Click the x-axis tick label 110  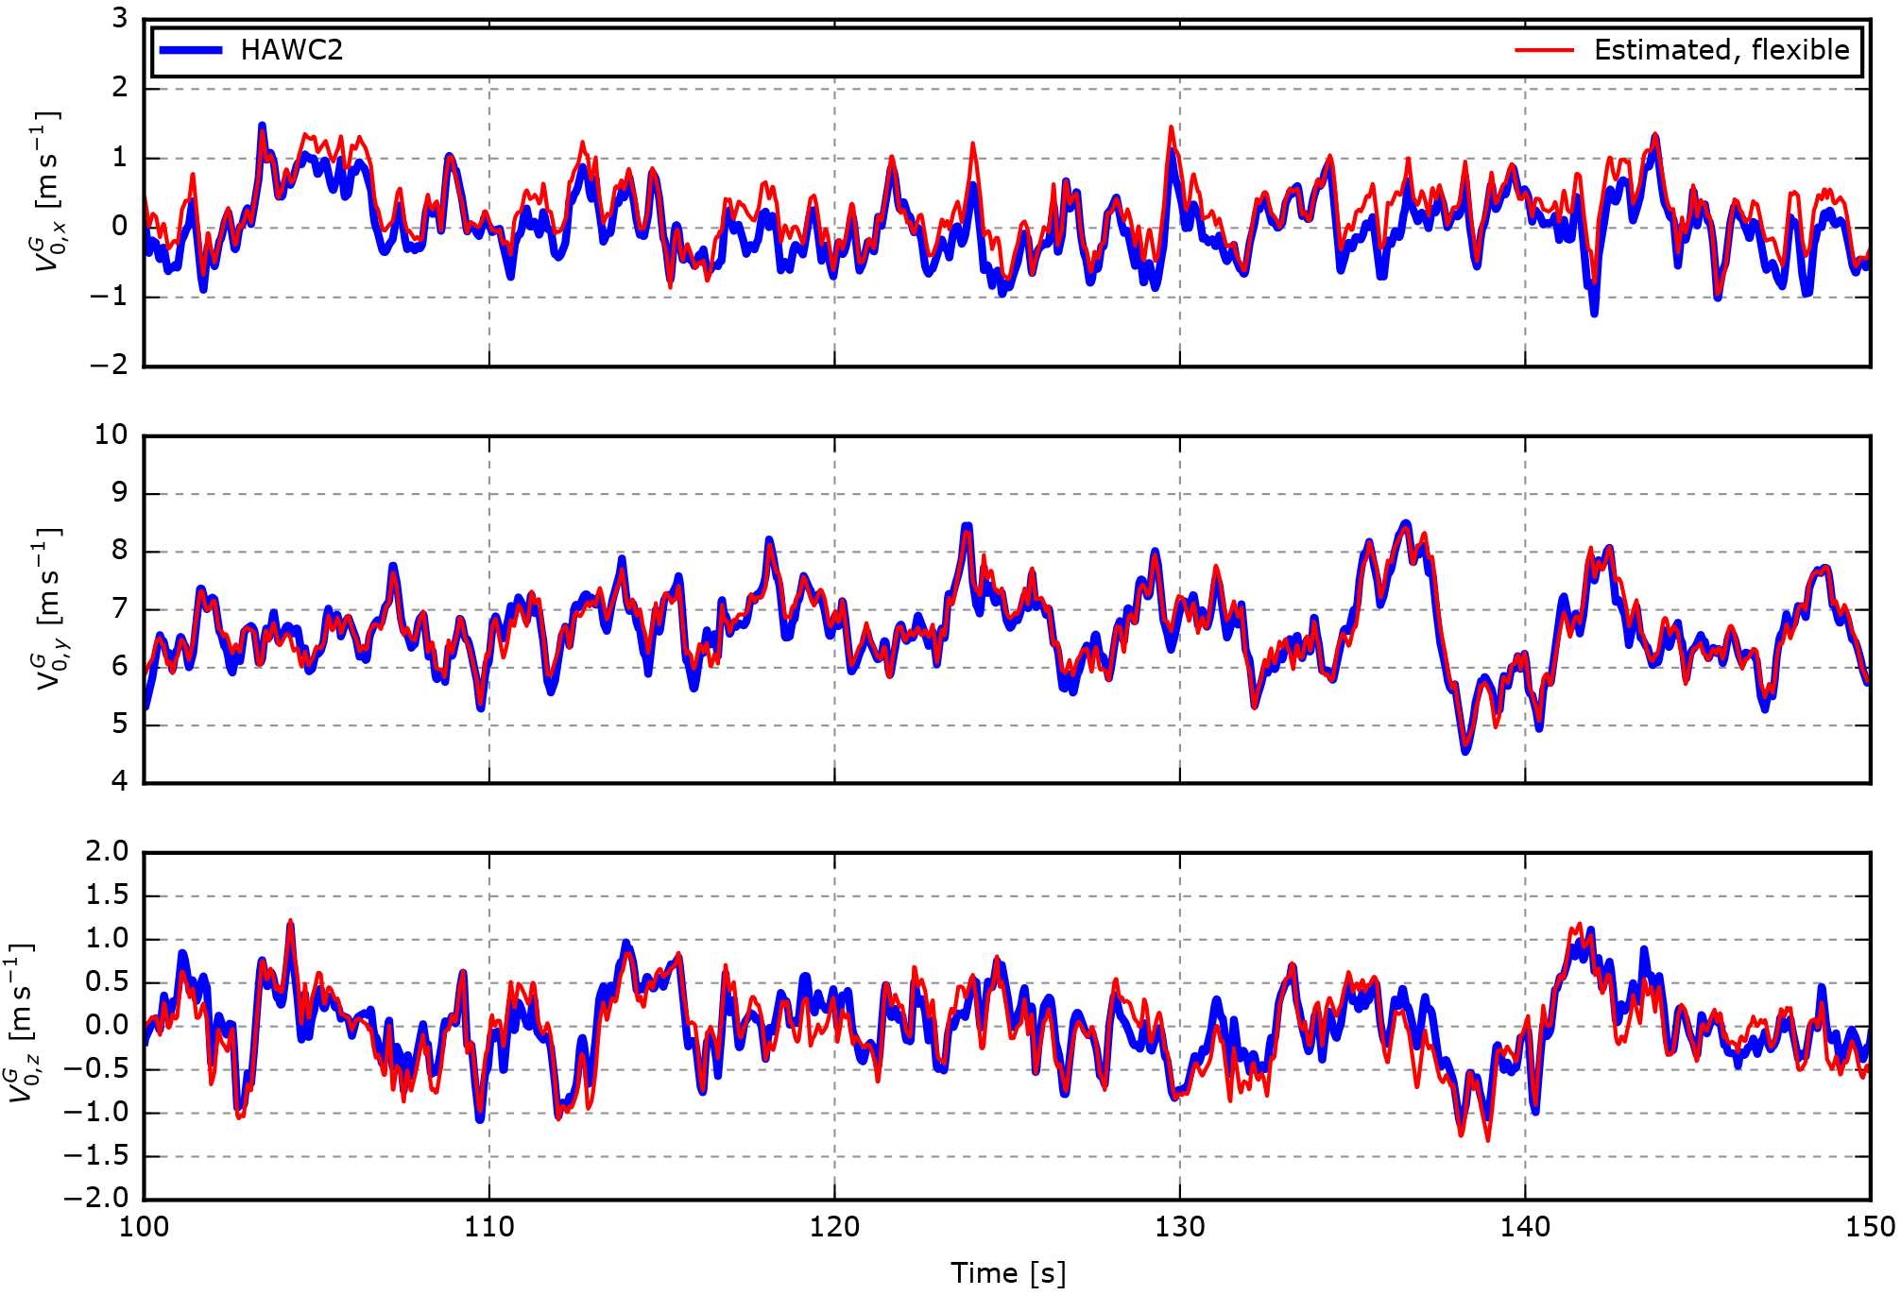tap(488, 1227)
